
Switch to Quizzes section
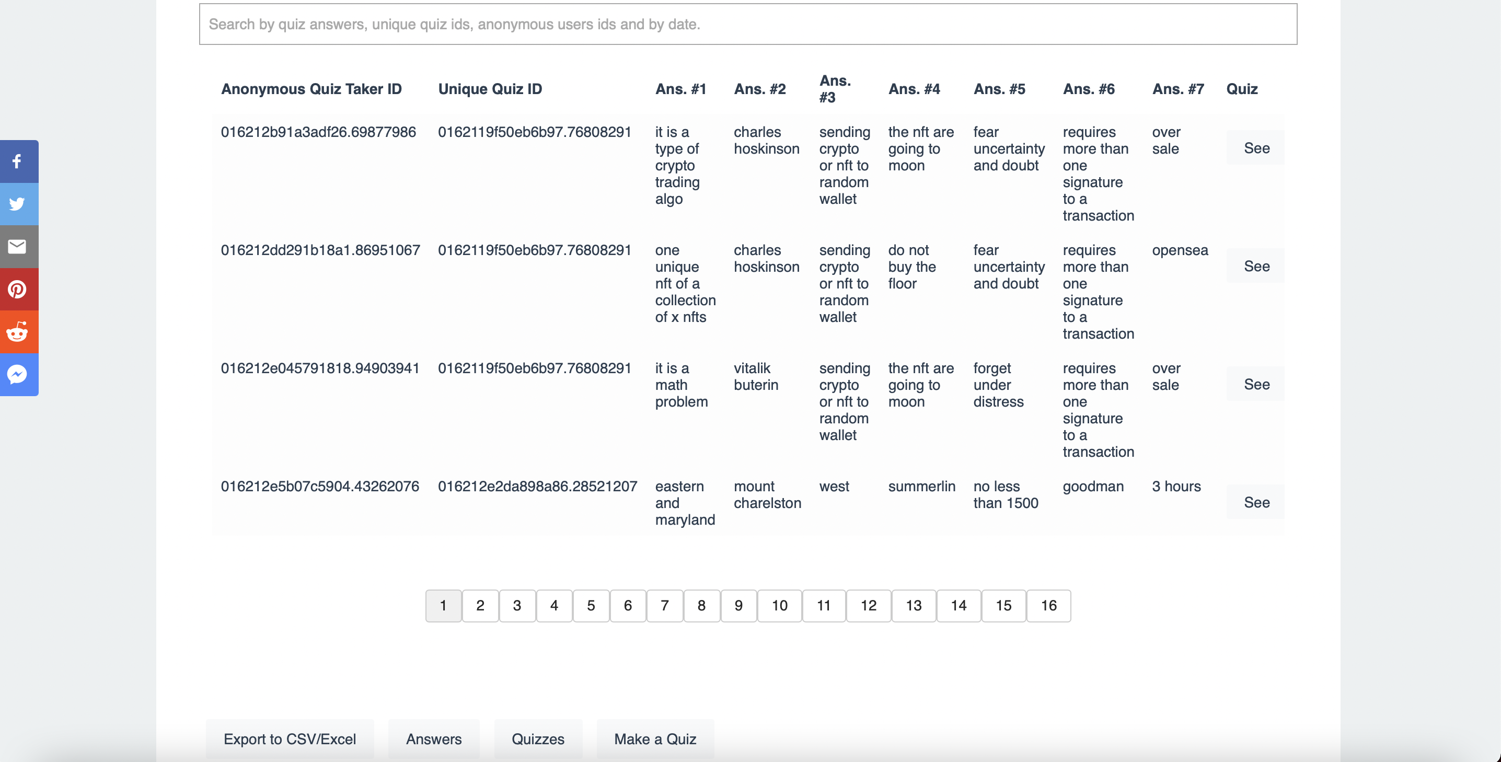538,738
